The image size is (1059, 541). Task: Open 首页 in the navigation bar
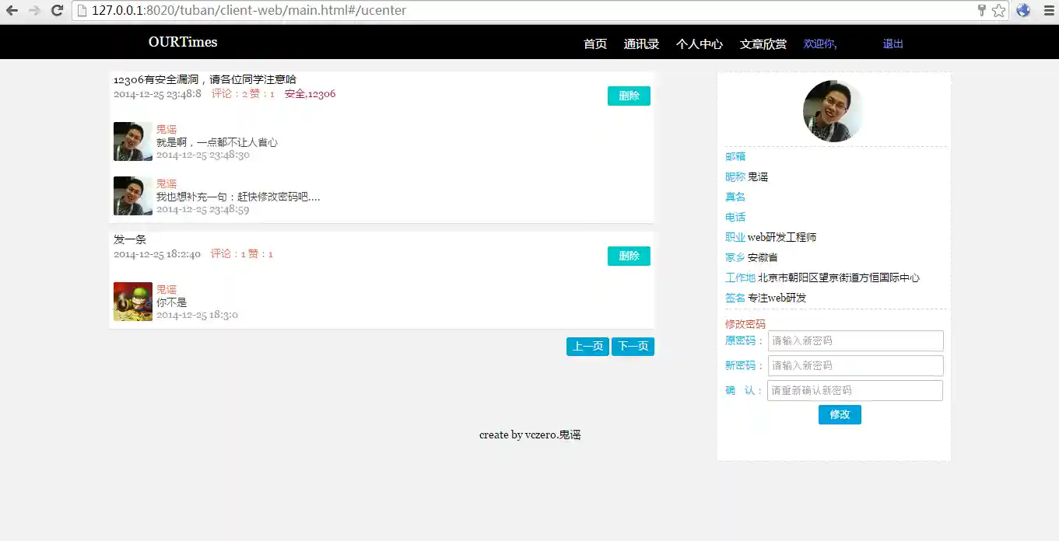[x=595, y=44]
